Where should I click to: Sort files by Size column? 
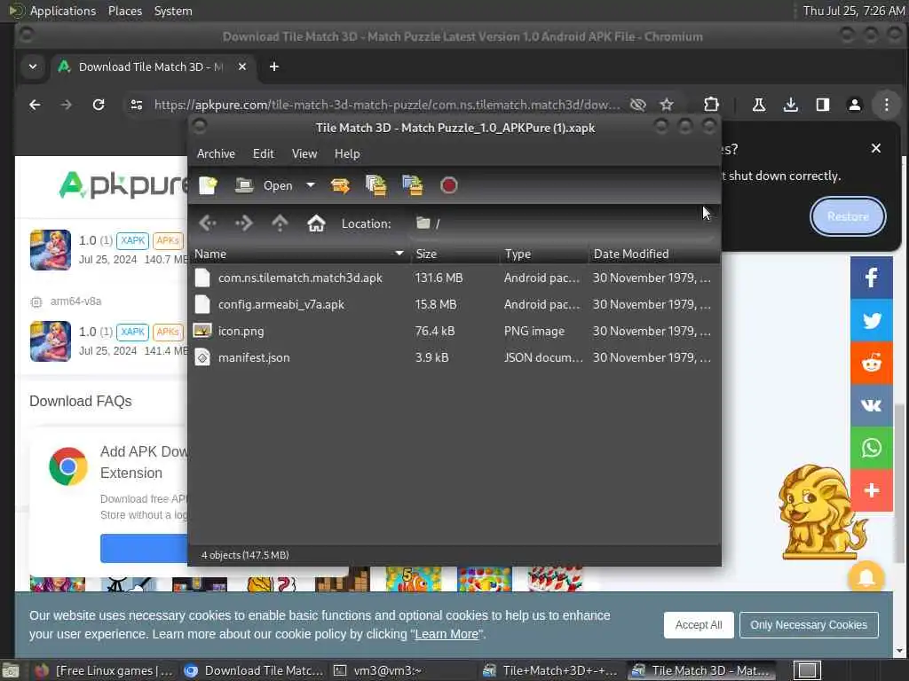455,254
